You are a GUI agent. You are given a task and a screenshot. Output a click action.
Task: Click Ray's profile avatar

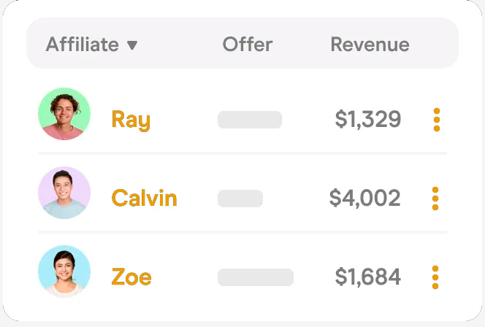click(64, 115)
